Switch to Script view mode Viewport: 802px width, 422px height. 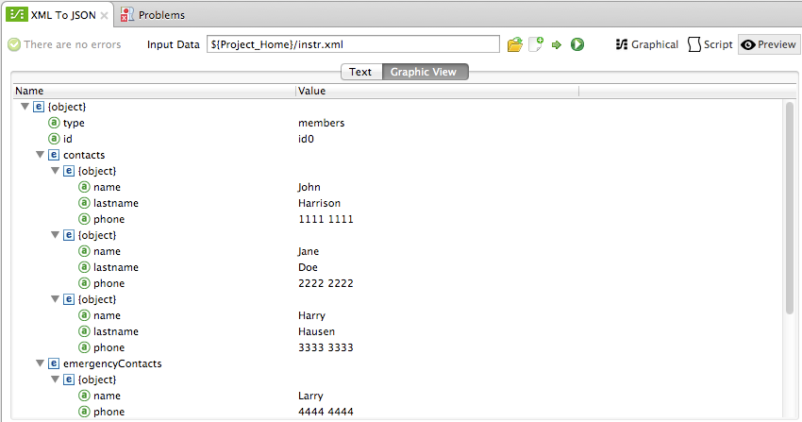point(710,44)
